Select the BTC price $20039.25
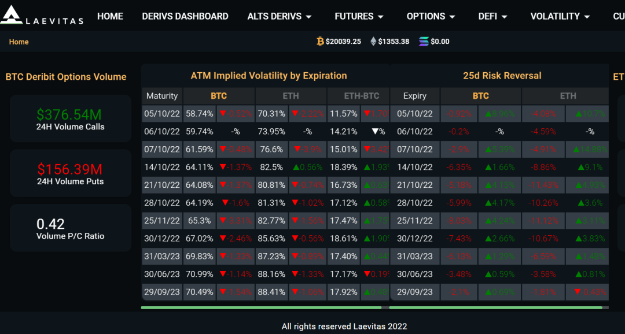The height and width of the screenshot is (334, 625). 343,42
